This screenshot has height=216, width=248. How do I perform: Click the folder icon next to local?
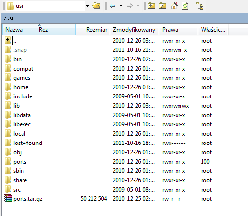pyautogui.click(x=8, y=133)
